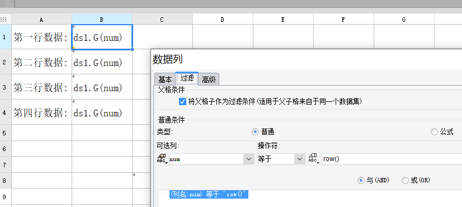462x207 pixels.
Task: Switch to the 基本 tab
Action: coord(165,79)
